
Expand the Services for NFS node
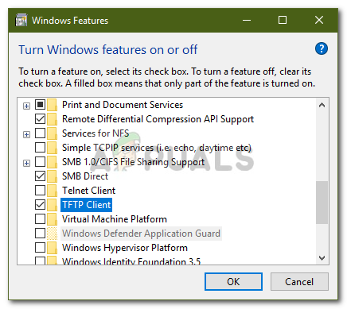[x=26, y=135]
